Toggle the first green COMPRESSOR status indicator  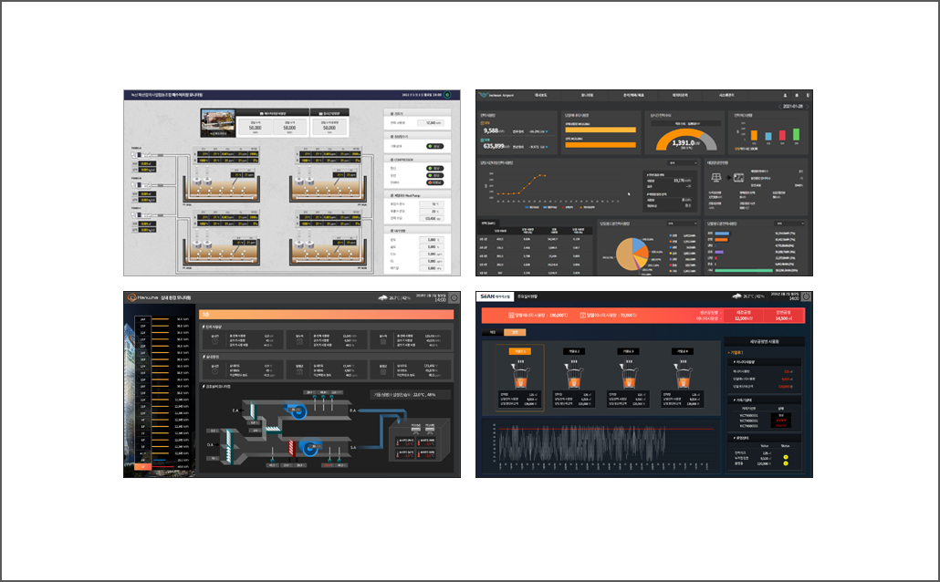coord(434,169)
